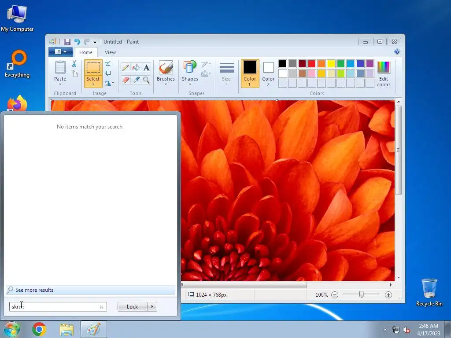Expand the Brushes dropdown arrow
The width and height of the screenshot is (451, 338).
click(166, 84)
